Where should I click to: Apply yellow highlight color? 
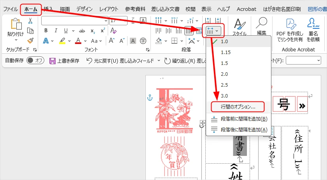point(62,41)
